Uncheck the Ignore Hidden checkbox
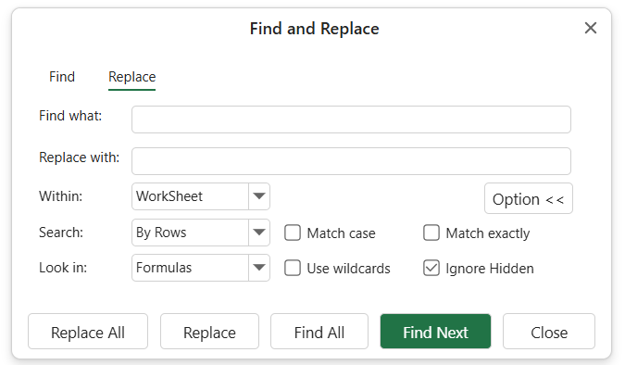This screenshot has width=625, height=365. [431, 268]
